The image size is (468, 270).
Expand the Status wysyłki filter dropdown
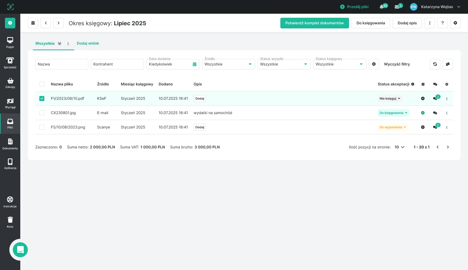(284, 64)
